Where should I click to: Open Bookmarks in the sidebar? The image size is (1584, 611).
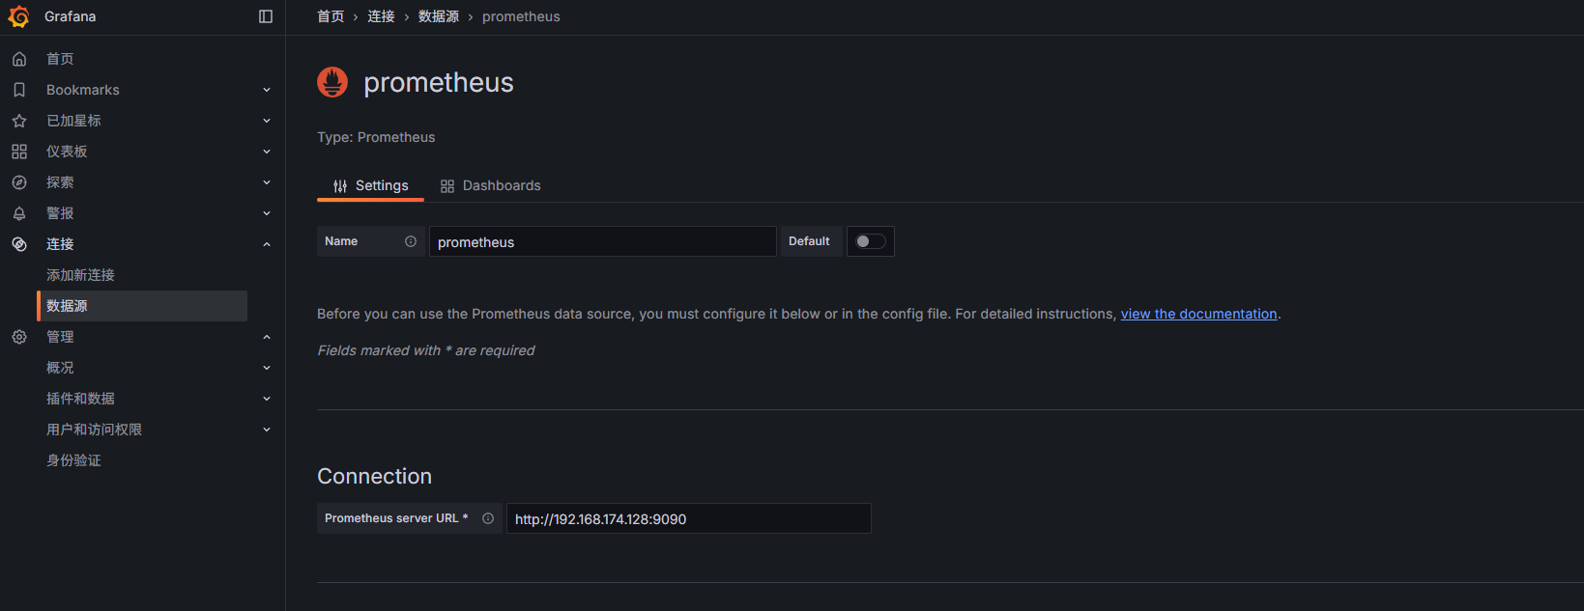tap(83, 90)
